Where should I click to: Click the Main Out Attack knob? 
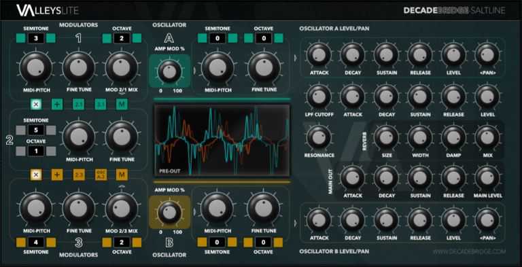click(x=353, y=178)
